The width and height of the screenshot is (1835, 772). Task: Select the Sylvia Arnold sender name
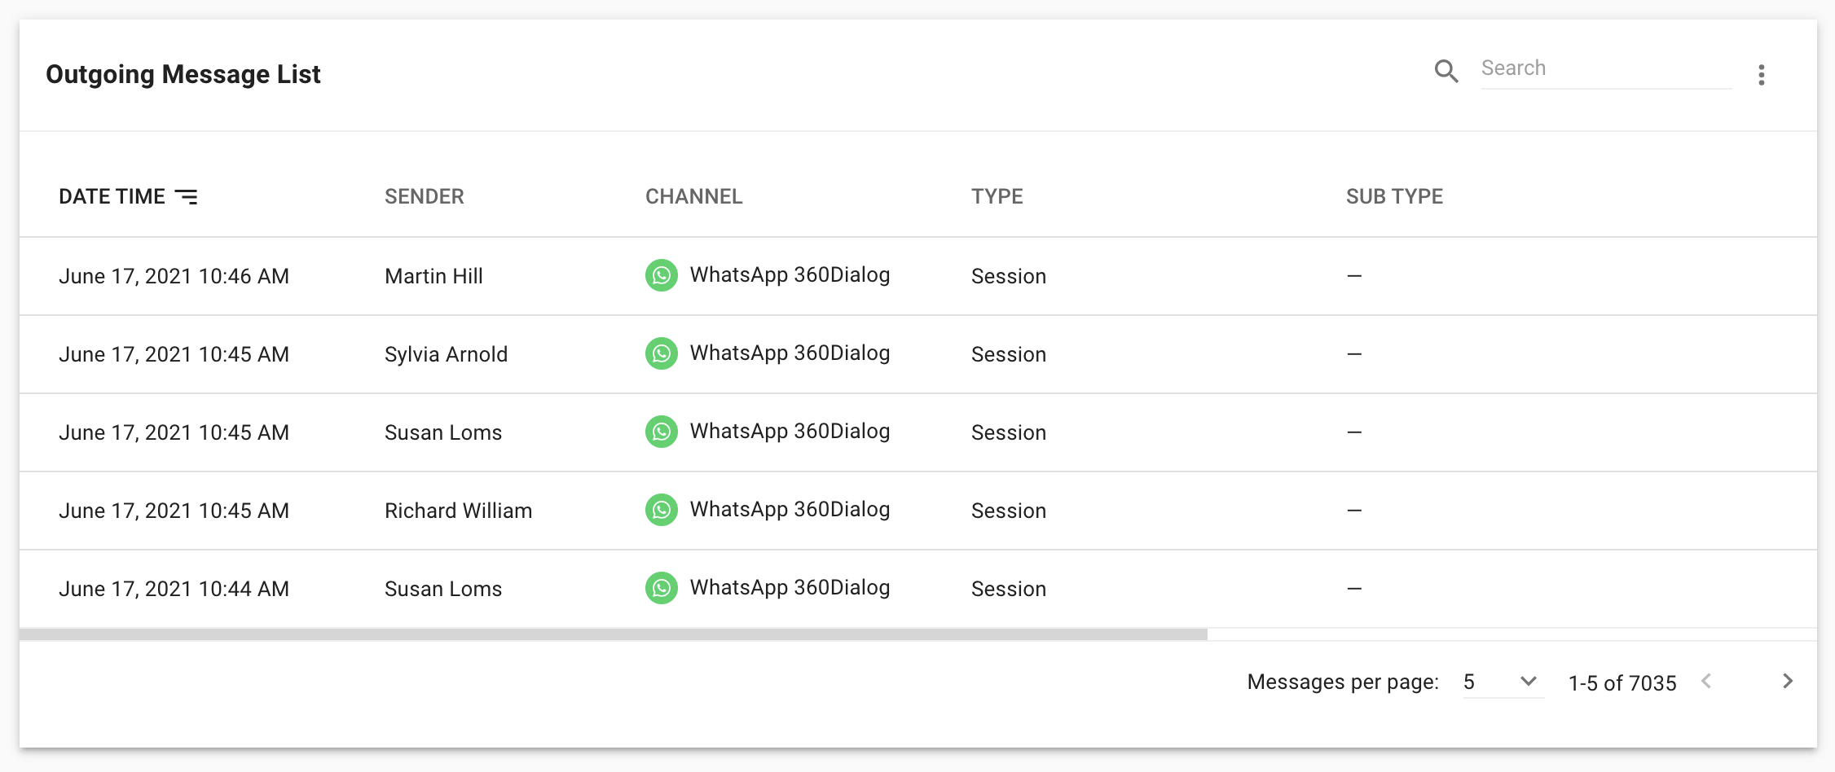click(446, 354)
